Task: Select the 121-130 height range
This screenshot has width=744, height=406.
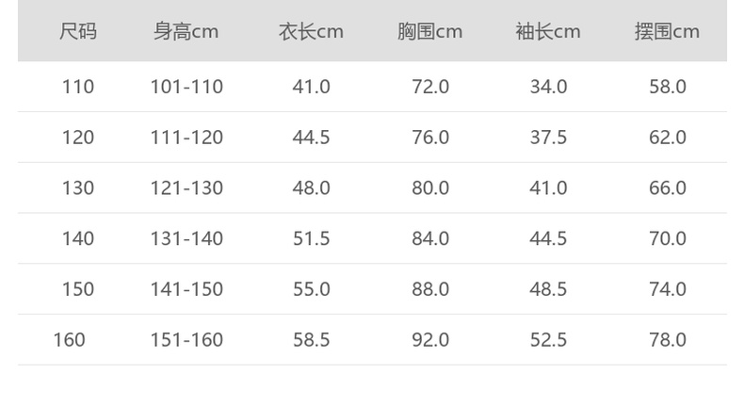Action: pyautogui.click(x=186, y=188)
